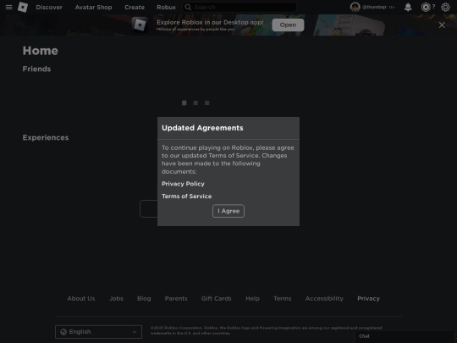Image resolution: width=457 pixels, height=343 pixels.
Task: Open the Privacy Policy document link
Action: [x=183, y=184]
